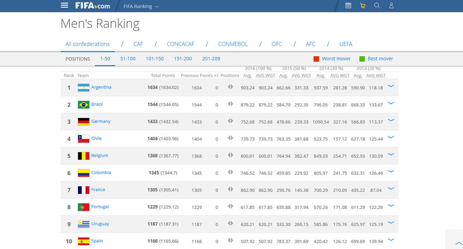Click the search magnifier icon
The image size is (463, 249).
click(x=377, y=6)
